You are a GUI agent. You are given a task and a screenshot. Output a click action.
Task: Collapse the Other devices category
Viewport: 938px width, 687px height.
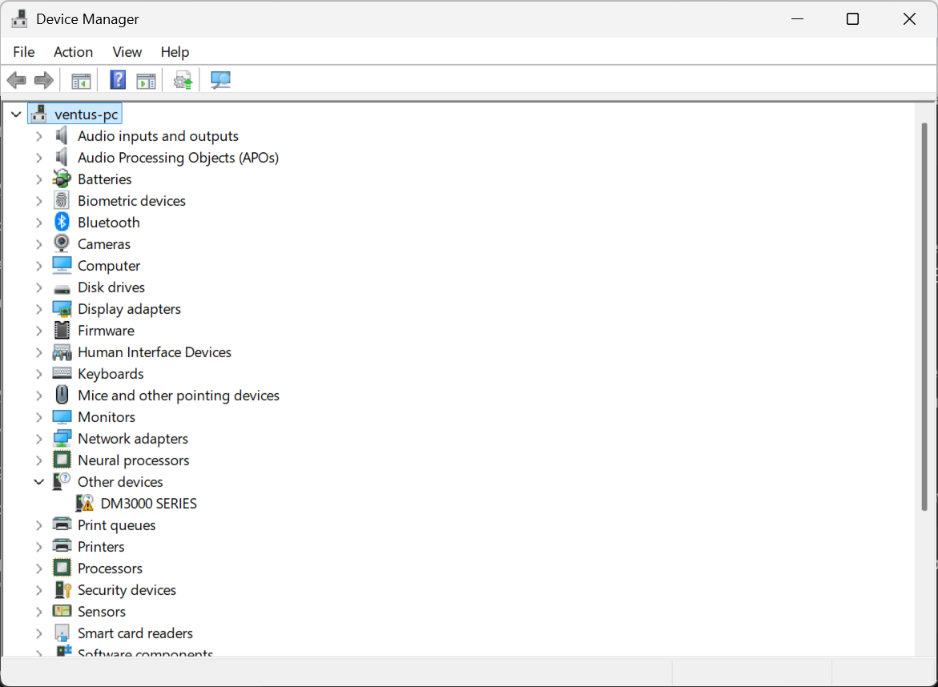(x=39, y=482)
